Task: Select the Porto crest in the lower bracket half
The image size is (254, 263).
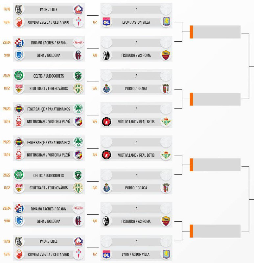Action: [x=107, y=188]
